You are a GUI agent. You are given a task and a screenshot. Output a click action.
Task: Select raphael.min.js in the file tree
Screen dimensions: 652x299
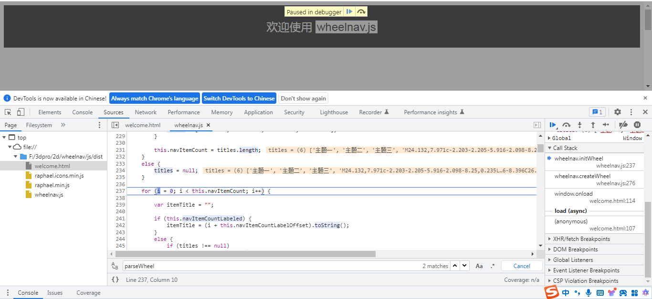tap(52, 185)
